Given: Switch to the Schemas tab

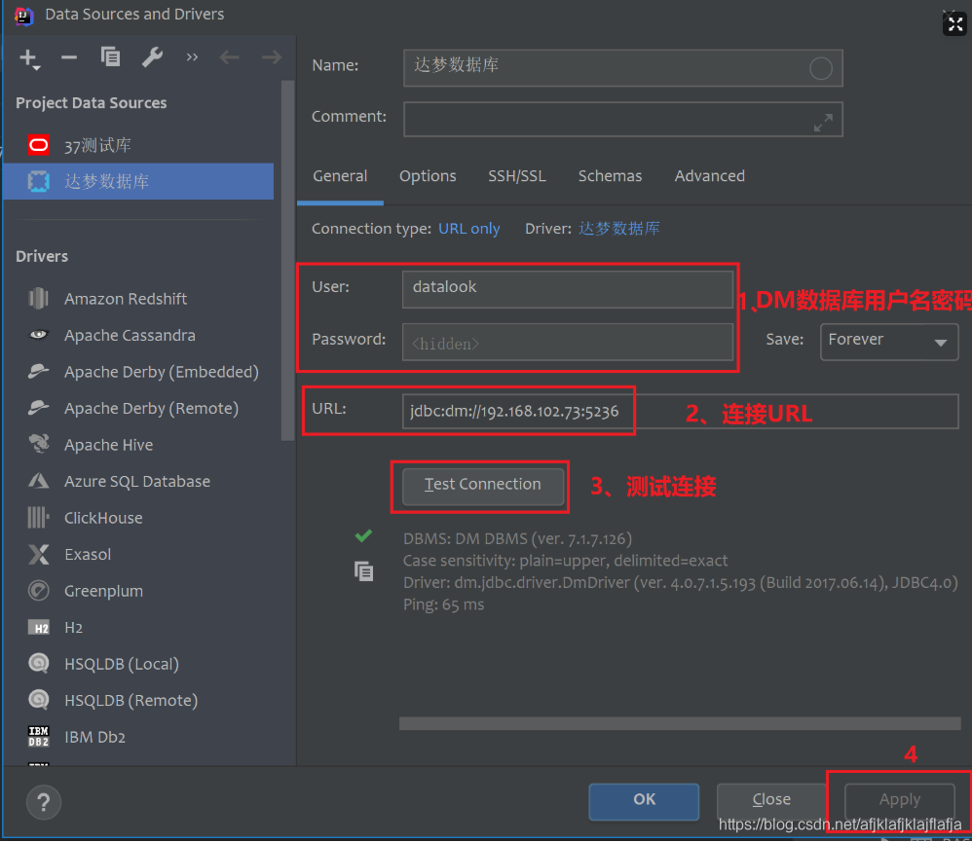Looking at the screenshot, I should [x=610, y=176].
